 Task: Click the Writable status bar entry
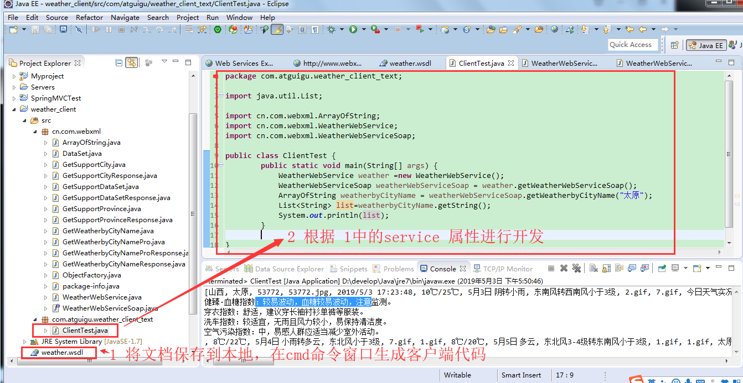pyautogui.click(x=458, y=375)
